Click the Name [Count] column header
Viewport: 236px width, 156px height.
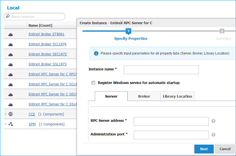[40, 26]
